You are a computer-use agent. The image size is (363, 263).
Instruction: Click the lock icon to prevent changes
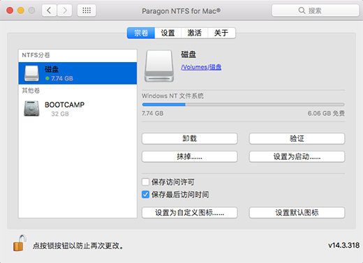19,243
